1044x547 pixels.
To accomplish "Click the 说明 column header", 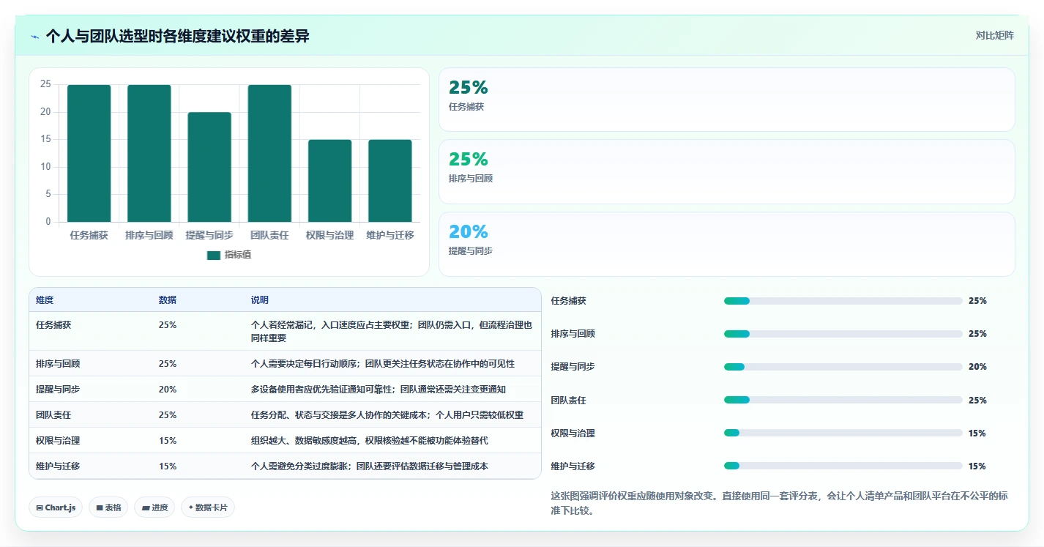I will (x=260, y=300).
